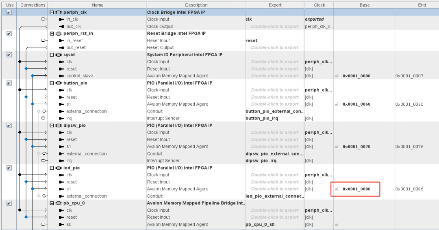
Task: Select the periph_clk component chip icon
Action: click(59, 12)
